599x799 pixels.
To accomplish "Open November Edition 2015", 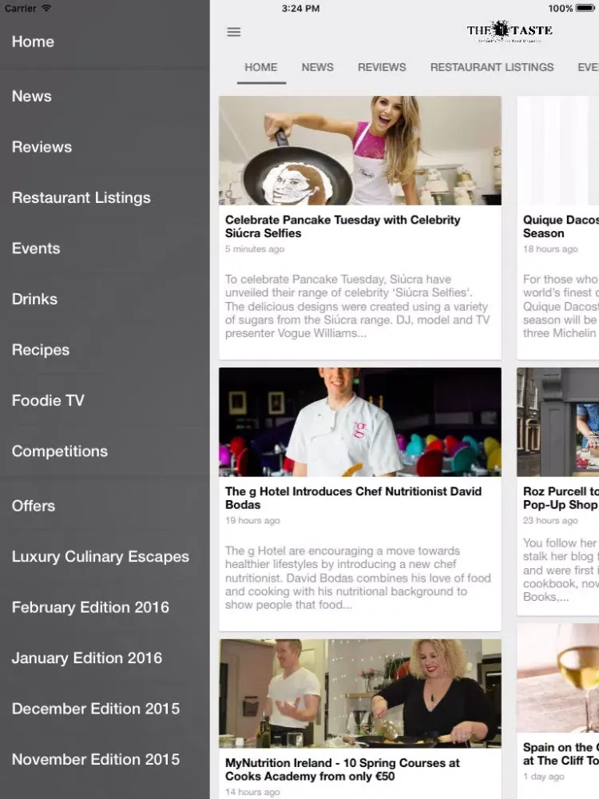I will (96, 759).
